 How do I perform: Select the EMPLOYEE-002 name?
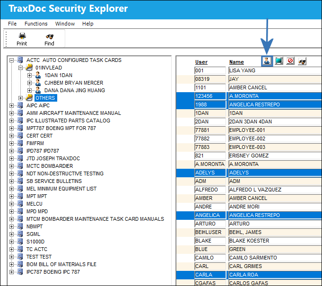pyautogui.click(x=275, y=139)
